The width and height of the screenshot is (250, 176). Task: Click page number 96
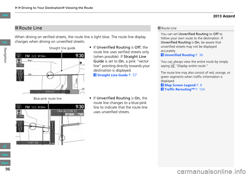(x=8, y=169)
